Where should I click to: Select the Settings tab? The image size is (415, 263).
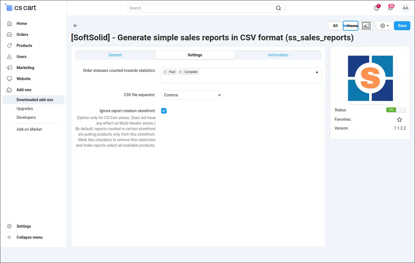195,55
